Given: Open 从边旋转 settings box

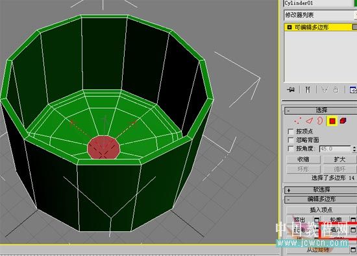Looking at the screenshot, I should (353, 250).
